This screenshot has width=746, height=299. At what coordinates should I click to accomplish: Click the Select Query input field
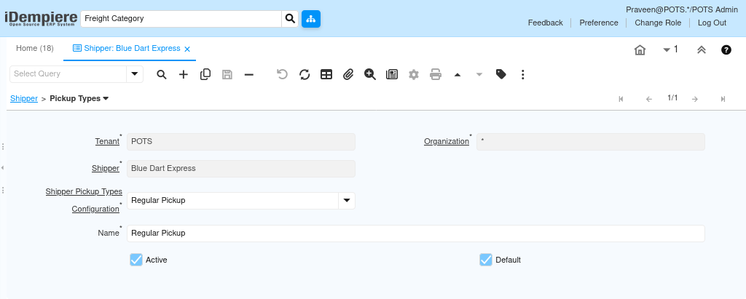(x=68, y=73)
